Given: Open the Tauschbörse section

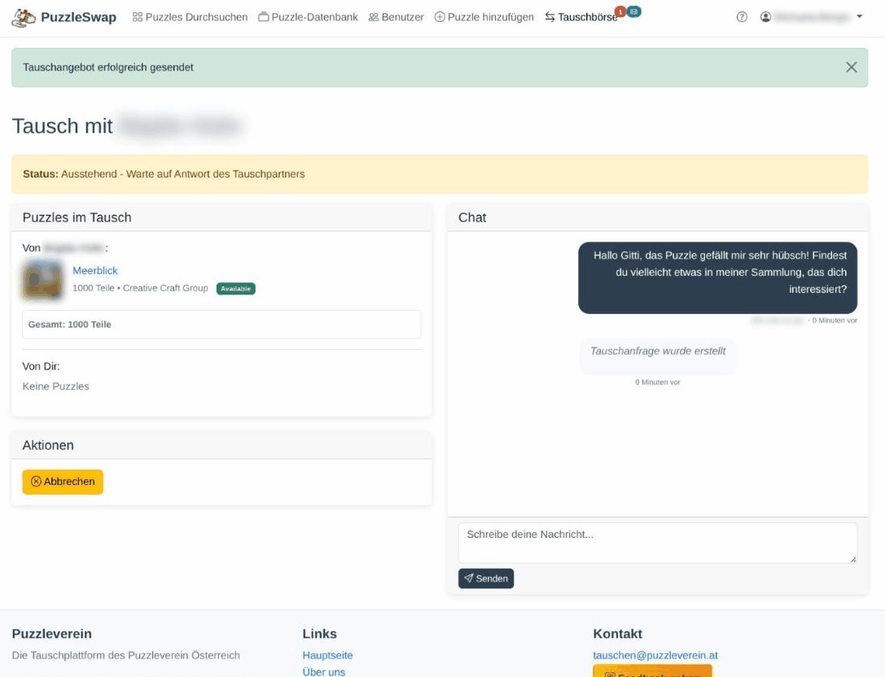Looking at the screenshot, I should point(581,17).
